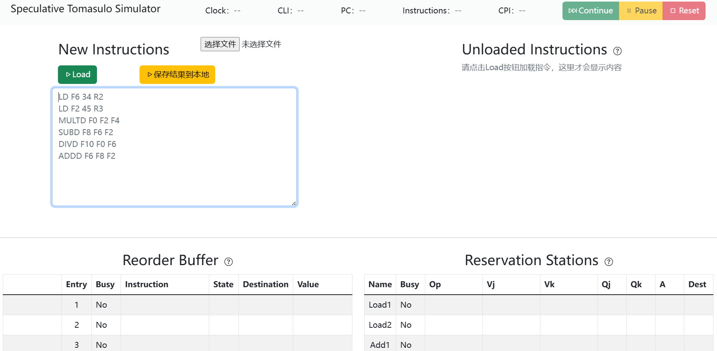Click the PC value label
Screen dimensions: 717x351
(x=353, y=11)
